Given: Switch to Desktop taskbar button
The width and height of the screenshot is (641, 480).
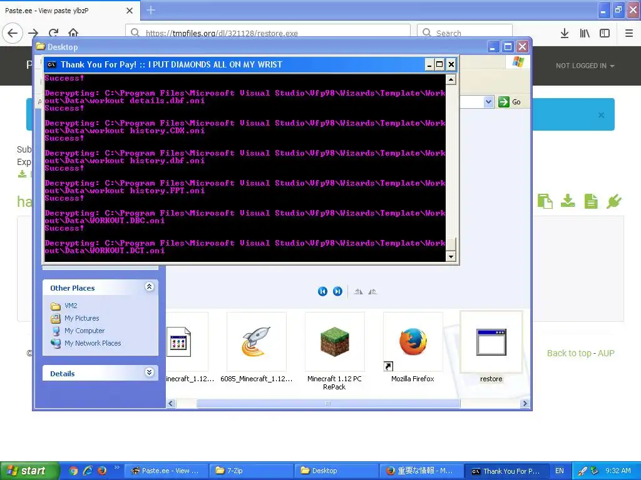Looking at the screenshot, I should (336, 471).
